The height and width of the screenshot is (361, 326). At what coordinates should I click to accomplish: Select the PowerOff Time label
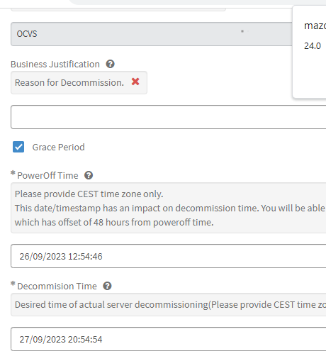point(47,176)
